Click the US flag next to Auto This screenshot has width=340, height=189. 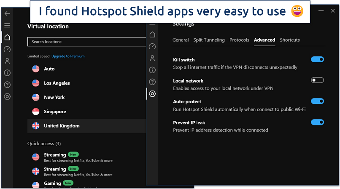pos(36,69)
